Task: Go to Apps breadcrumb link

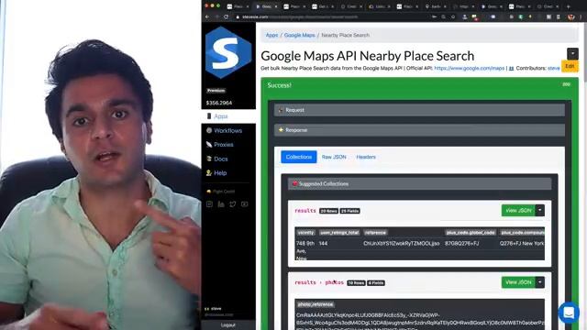Action: click(271, 35)
